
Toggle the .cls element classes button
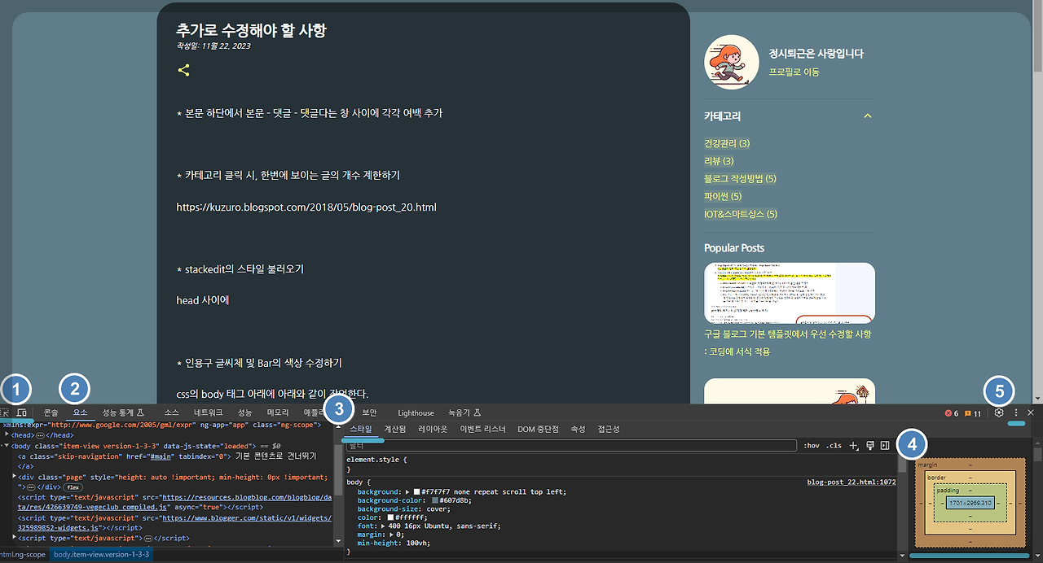point(834,445)
